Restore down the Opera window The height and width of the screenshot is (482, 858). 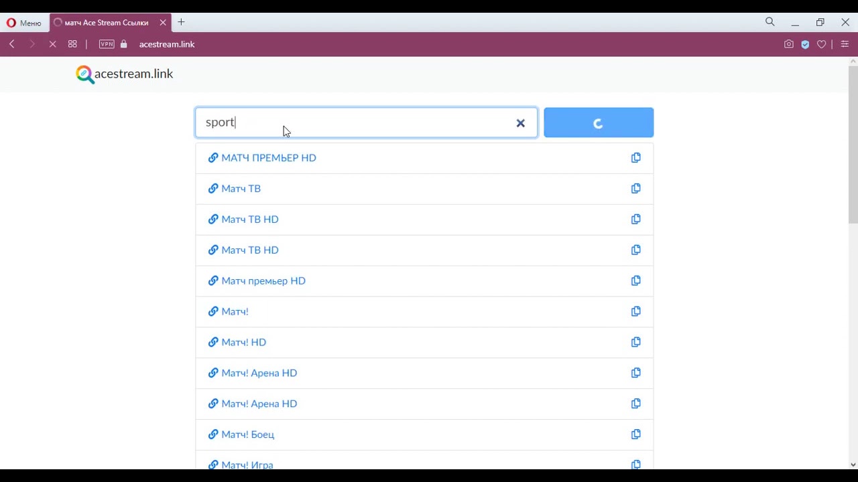click(x=820, y=22)
